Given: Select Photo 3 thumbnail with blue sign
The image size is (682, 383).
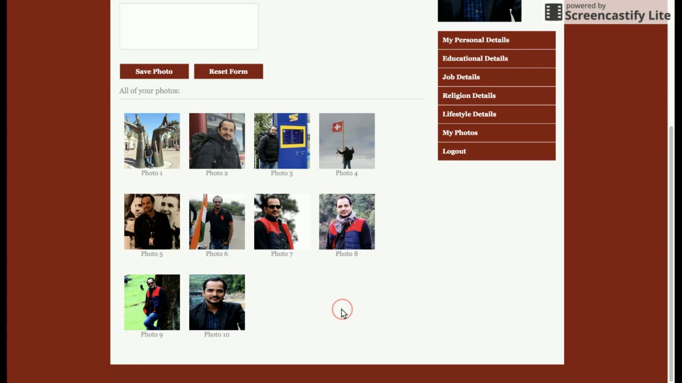Looking at the screenshot, I should [x=282, y=141].
